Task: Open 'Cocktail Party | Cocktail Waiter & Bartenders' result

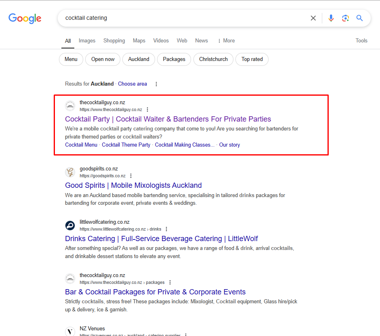Action: tap(168, 119)
